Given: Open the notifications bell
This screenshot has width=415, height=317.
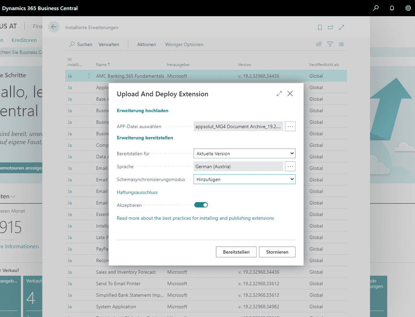Looking at the screenshot, I should (x=392, y=8).
